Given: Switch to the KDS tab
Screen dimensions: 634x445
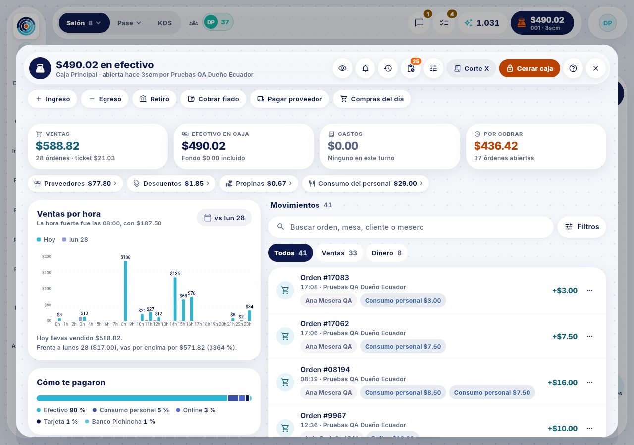Looking at the screenshot, I should [165, 23].
